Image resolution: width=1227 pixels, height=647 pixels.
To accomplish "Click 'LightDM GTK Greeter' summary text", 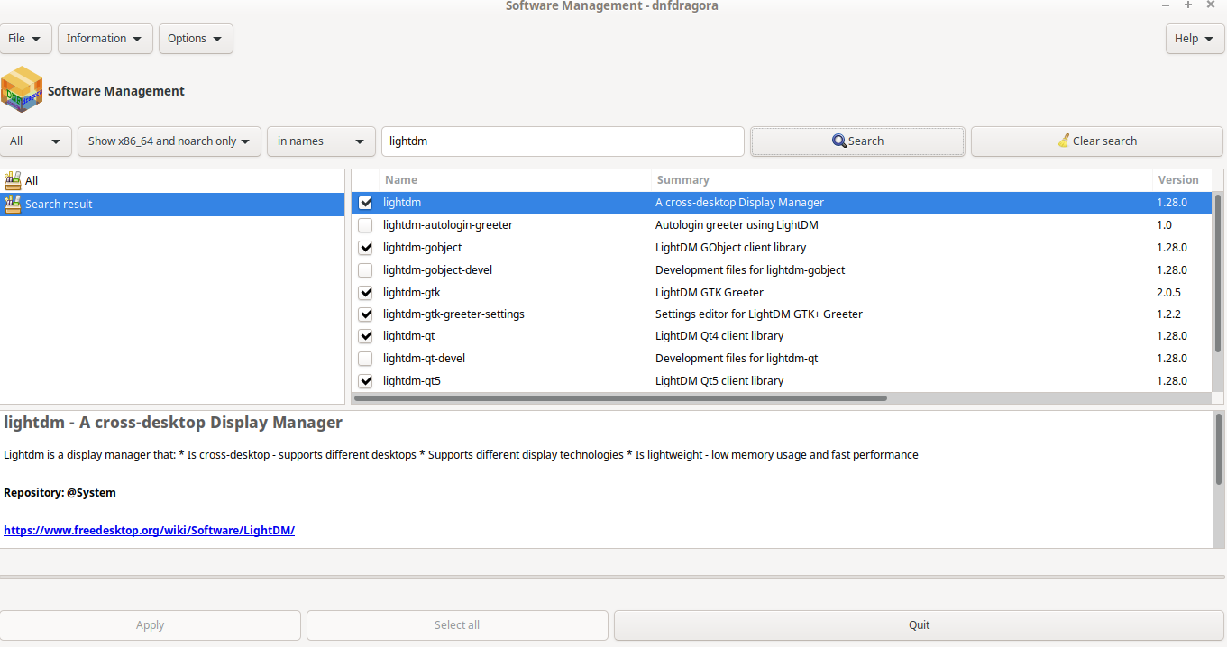I will pos(710,292).
